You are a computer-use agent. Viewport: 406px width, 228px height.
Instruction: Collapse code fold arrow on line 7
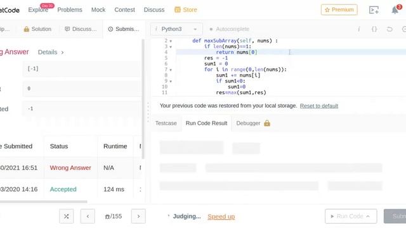[x=171, y=70]
